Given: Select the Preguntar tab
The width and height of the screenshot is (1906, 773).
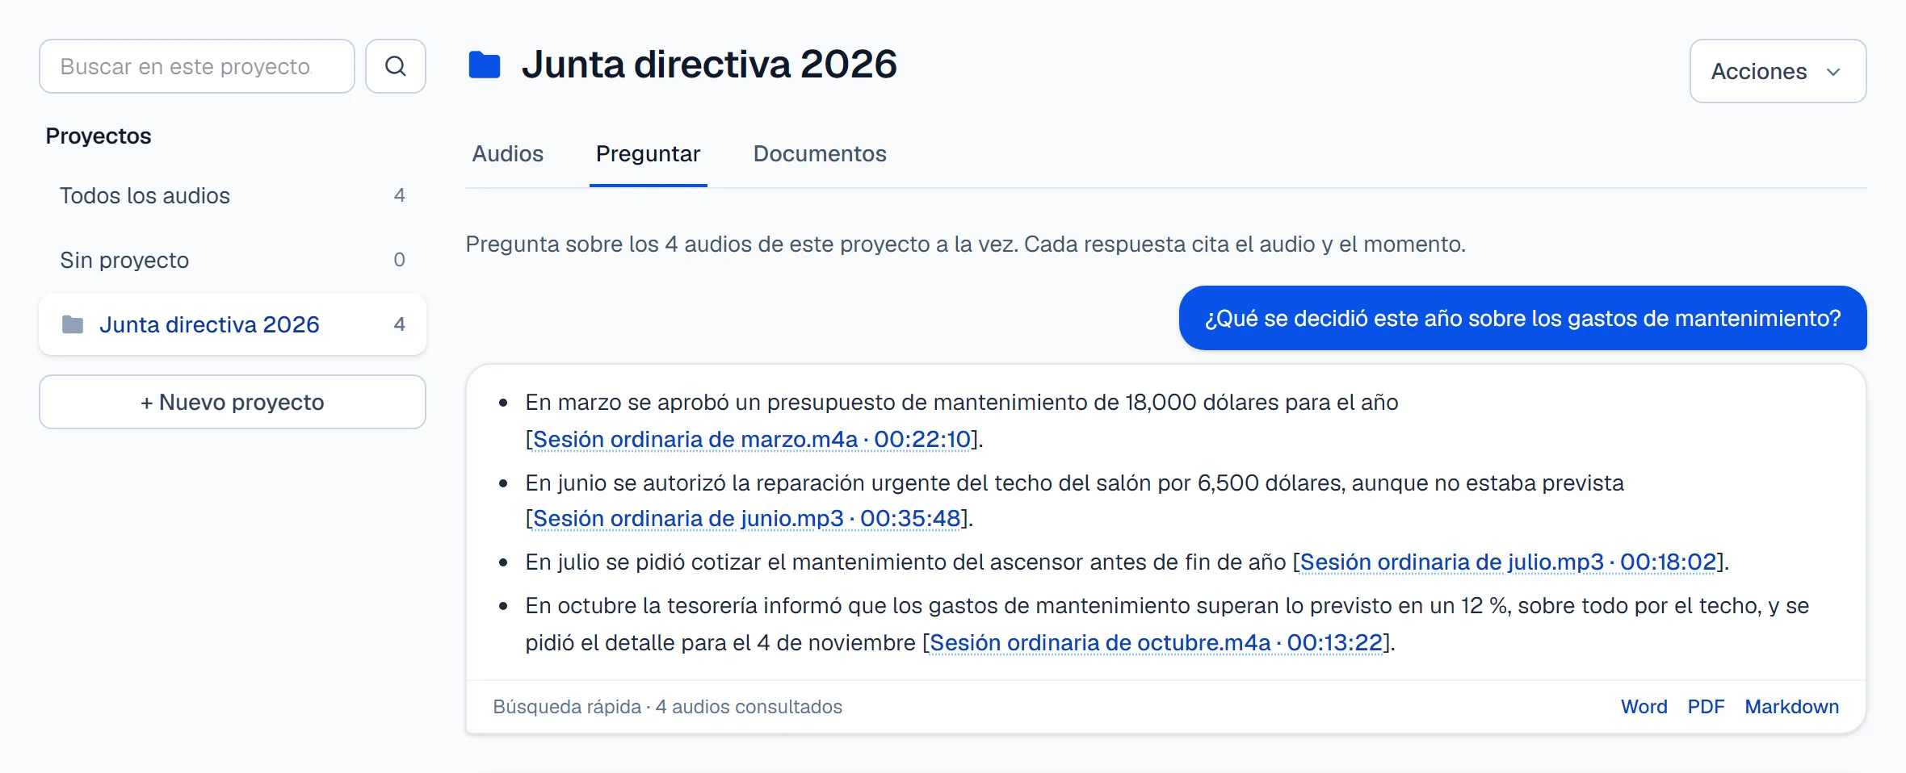Looking at the screenshot, I should (x=649, y=153).
